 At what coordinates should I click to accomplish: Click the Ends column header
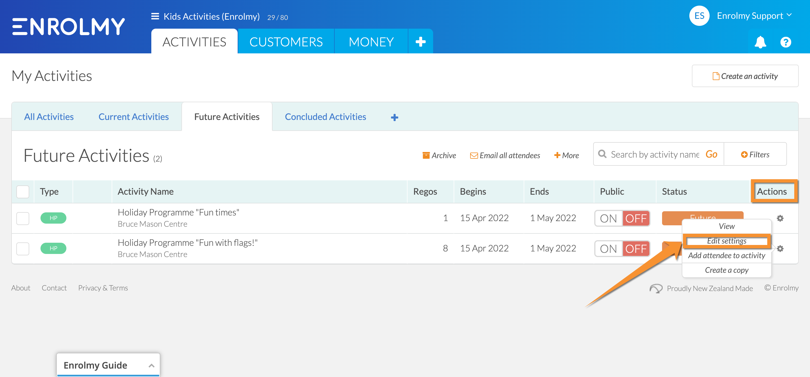[x=539, y=191]
